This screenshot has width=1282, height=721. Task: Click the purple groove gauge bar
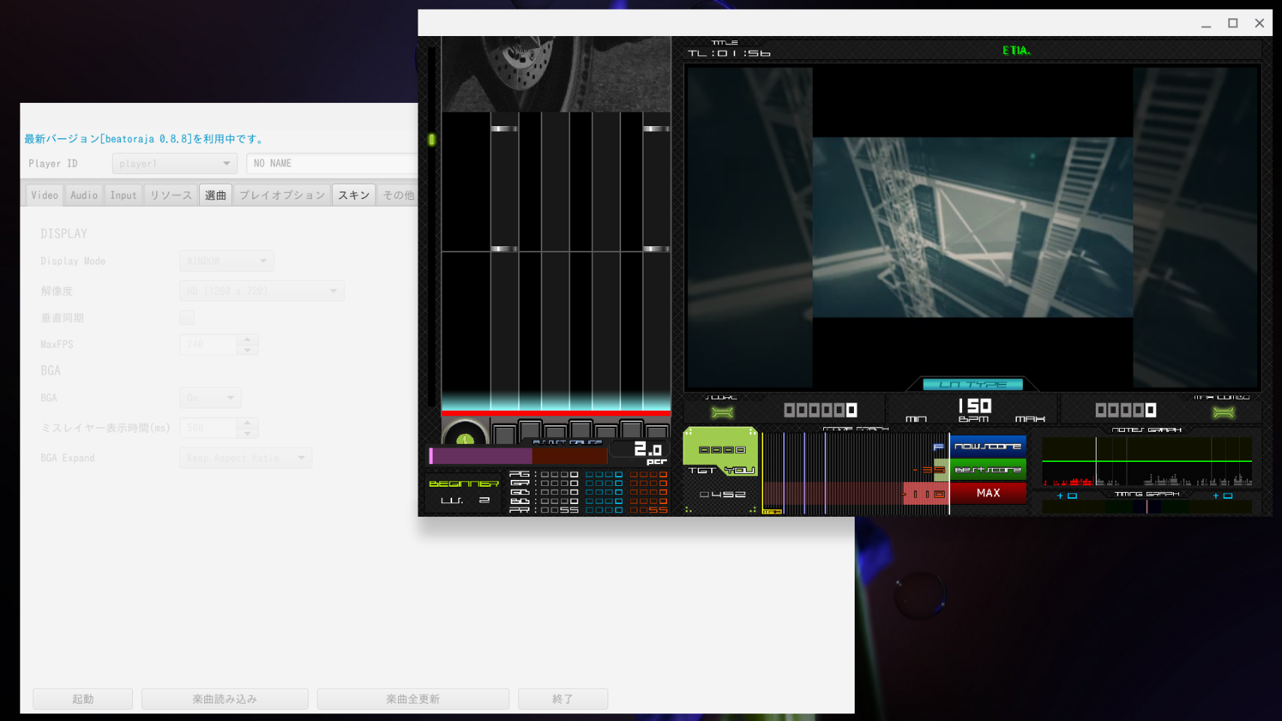coord(481,456)
